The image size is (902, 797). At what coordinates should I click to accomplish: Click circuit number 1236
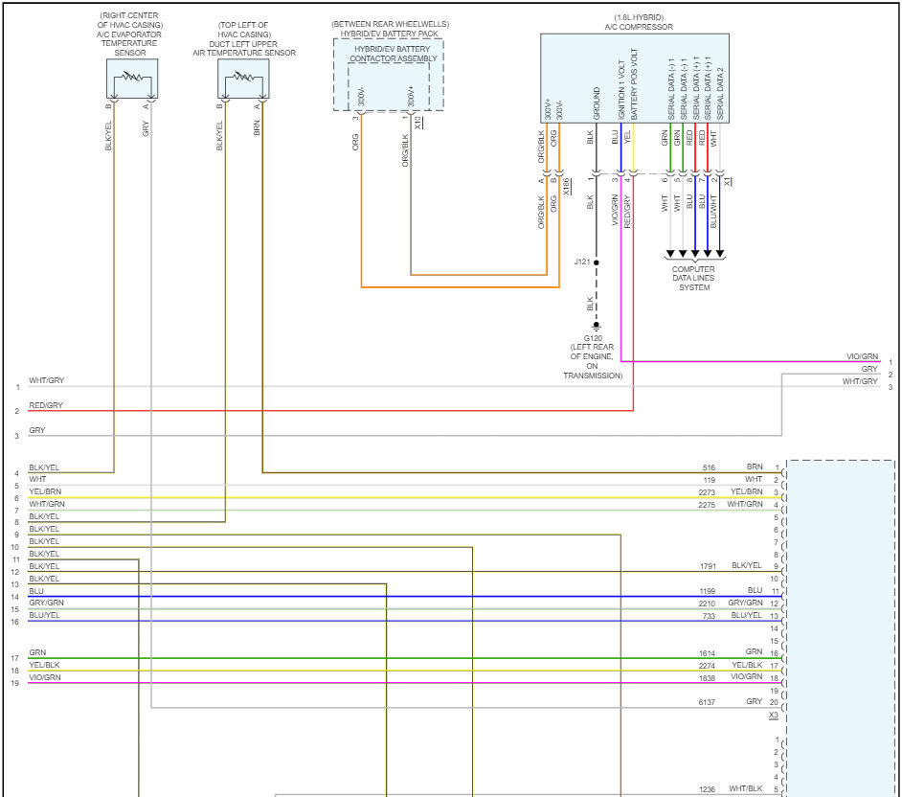[x=707, y=789]
